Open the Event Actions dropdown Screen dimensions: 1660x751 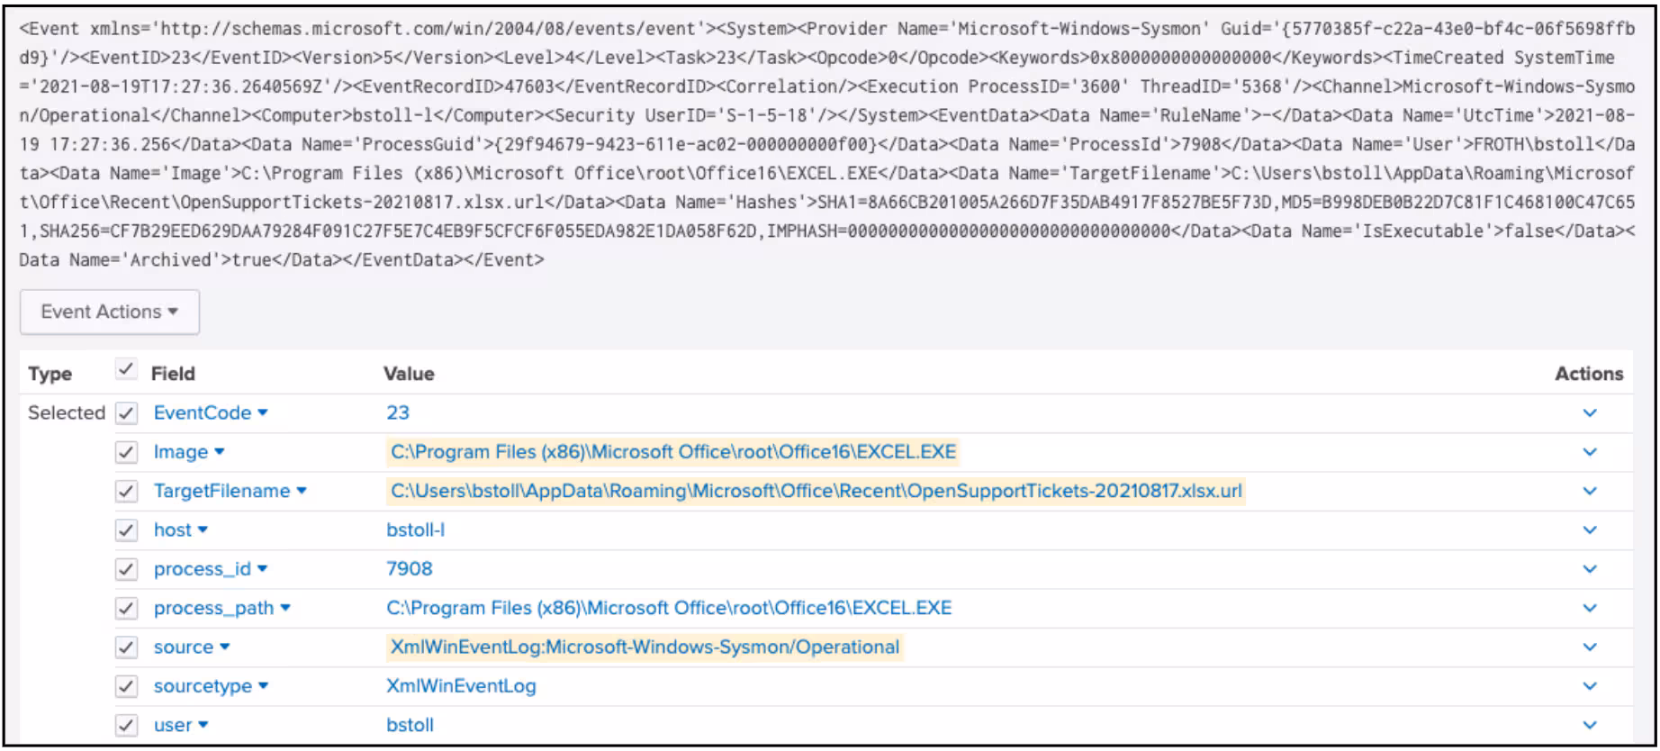pyautogui.click(x=109, y=312)
